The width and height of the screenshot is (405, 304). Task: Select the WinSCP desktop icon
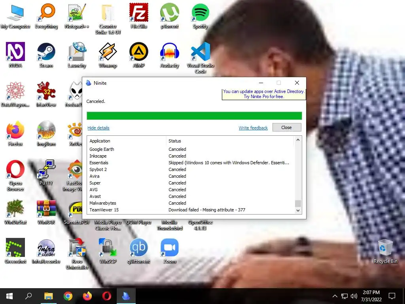tap(108, 251)
